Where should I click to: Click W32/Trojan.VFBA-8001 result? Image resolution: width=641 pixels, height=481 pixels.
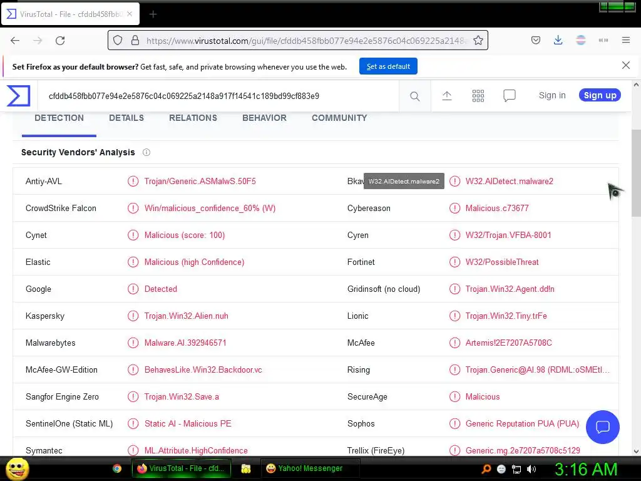[508, 235]
